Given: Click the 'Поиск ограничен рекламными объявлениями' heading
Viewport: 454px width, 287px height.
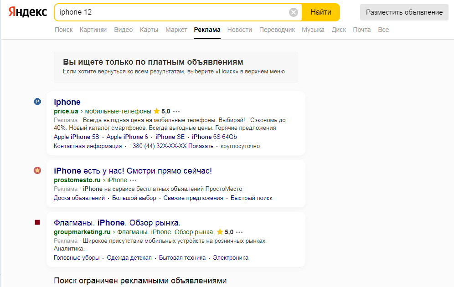Looking at the screenshot, I should [140, 281].
